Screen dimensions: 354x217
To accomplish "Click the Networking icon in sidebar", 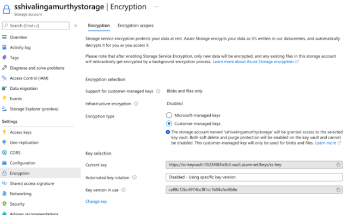I will [4, 193].
